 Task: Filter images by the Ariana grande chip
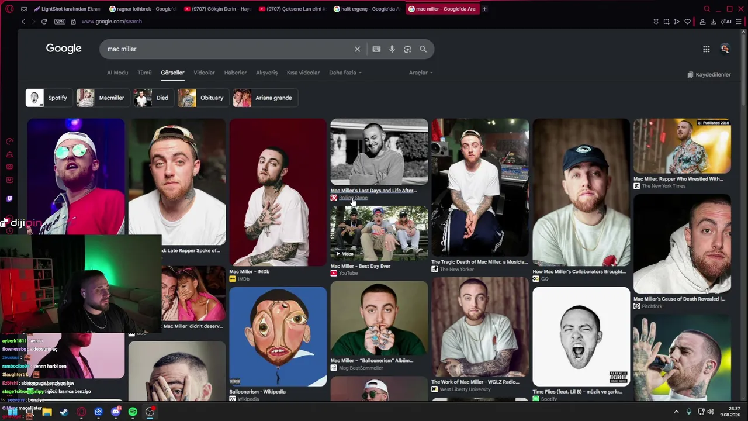265,98
